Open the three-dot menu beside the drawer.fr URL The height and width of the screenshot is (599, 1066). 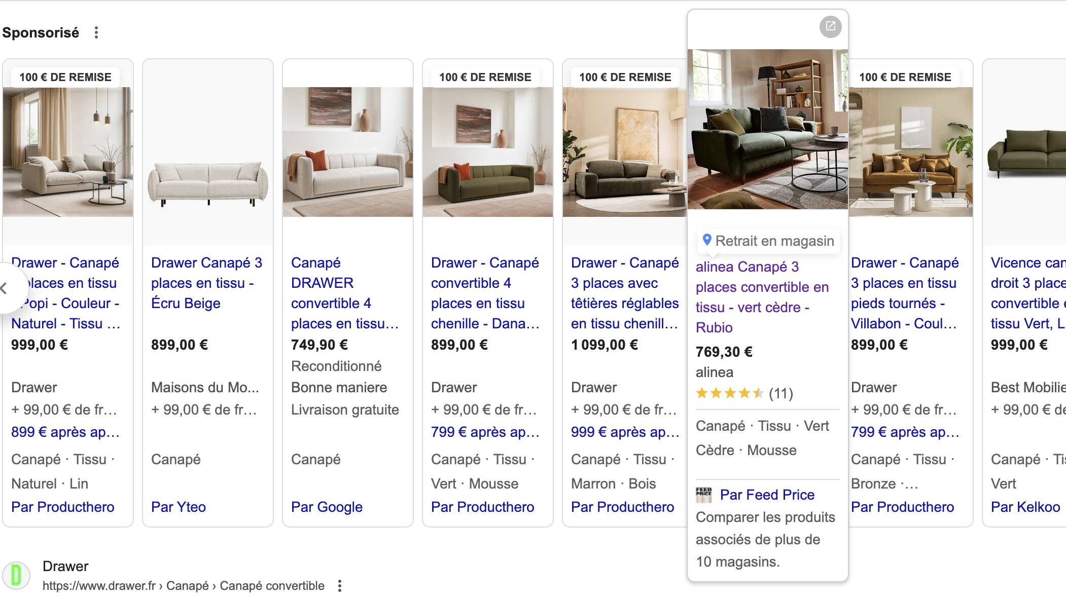[x=340, y=586]
